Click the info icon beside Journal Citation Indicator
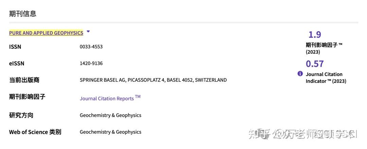The width and height of the screenshot is (367, 149). pyautogui.click(x=300, y=74)
